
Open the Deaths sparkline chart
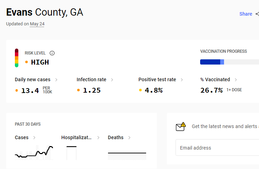click(x=127, y=156)
